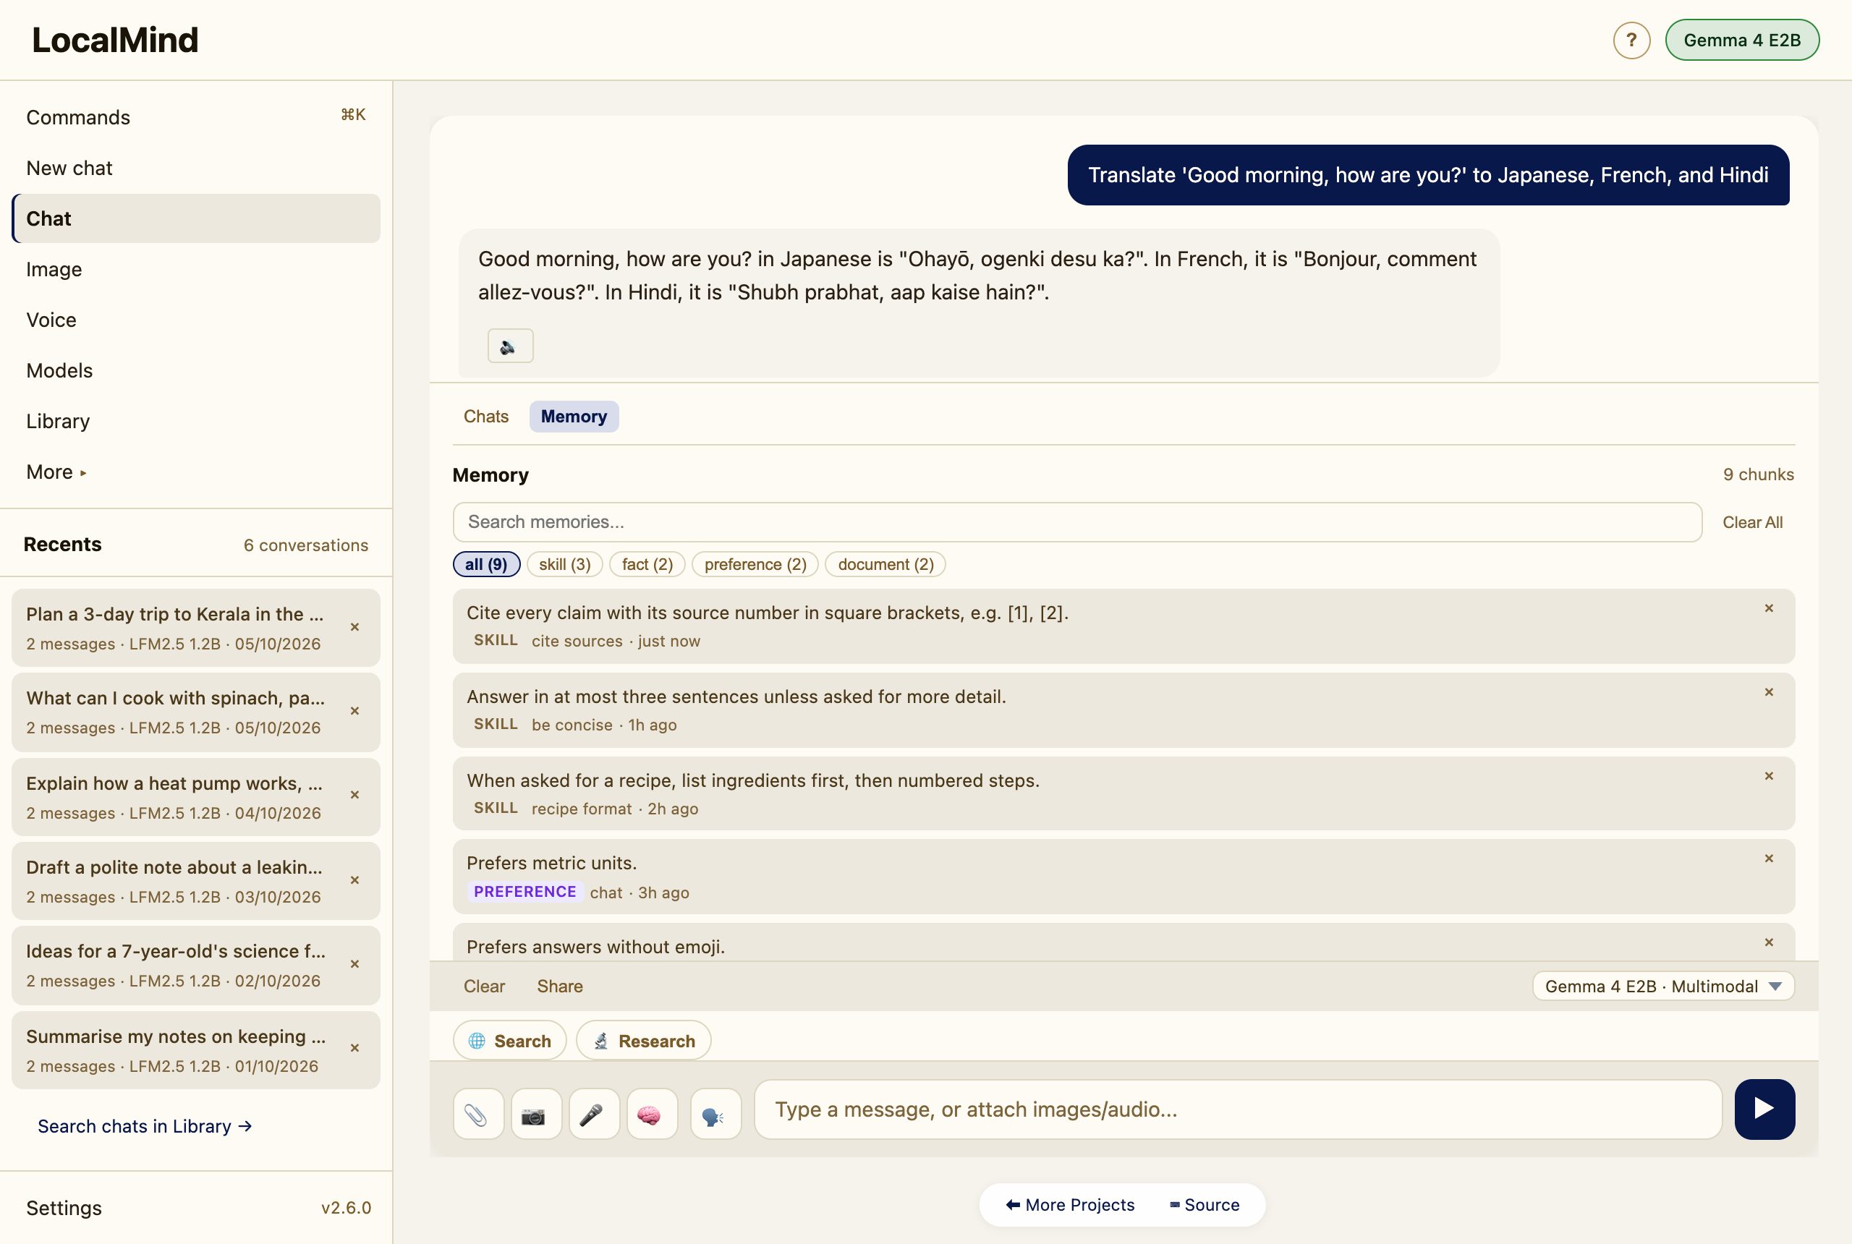
Task: Follow the Search chats in Library link
Action: [x=145, y=1126]
